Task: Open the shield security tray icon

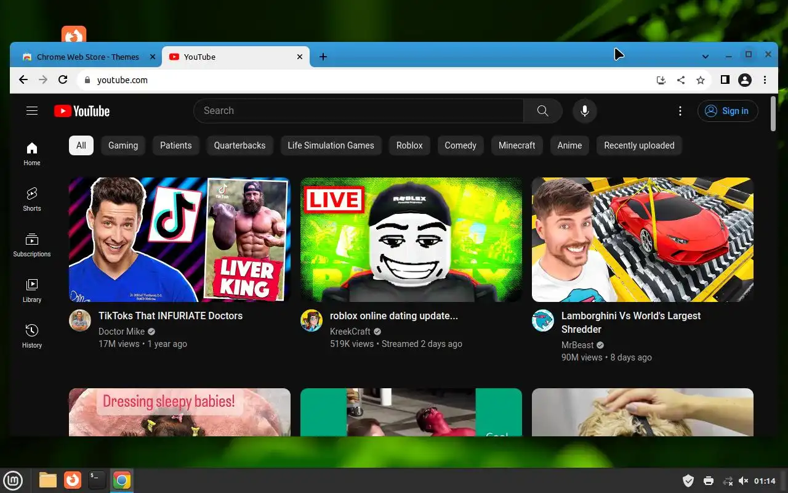Action: click(x=688, y=481)
